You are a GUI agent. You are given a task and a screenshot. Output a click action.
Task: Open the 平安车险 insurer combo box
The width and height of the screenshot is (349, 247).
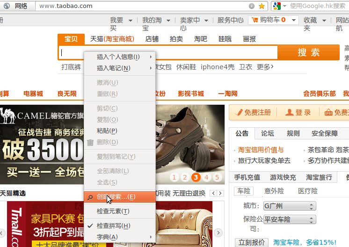tap(290, 219)
